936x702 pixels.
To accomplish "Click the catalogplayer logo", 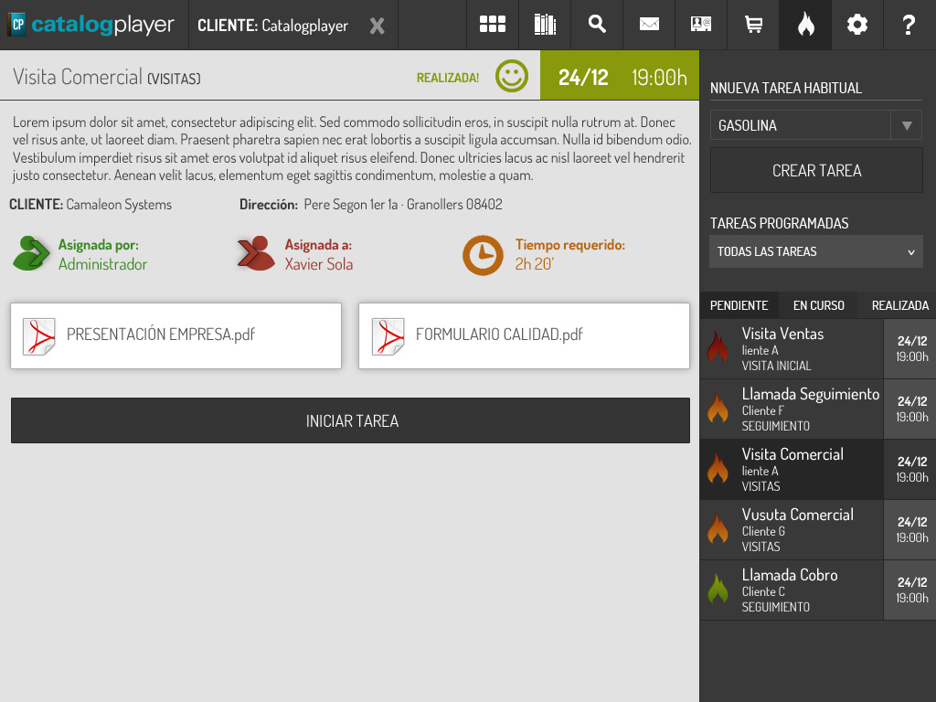I will (x=91, y=25).
